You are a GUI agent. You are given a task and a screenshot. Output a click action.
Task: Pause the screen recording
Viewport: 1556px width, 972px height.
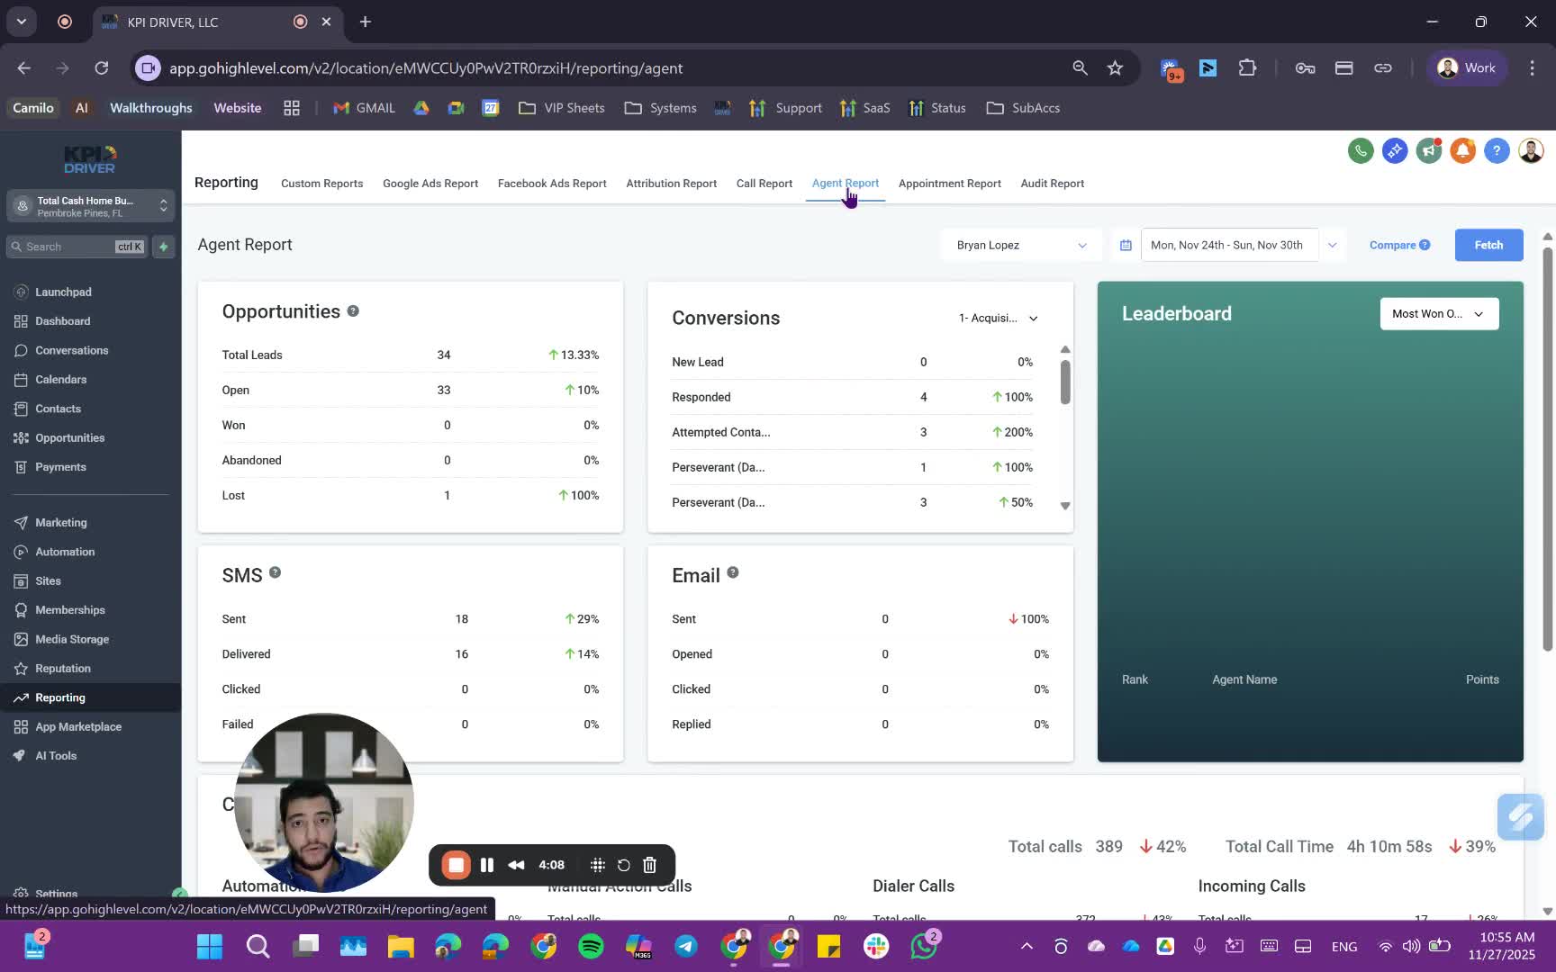[487, 865]
